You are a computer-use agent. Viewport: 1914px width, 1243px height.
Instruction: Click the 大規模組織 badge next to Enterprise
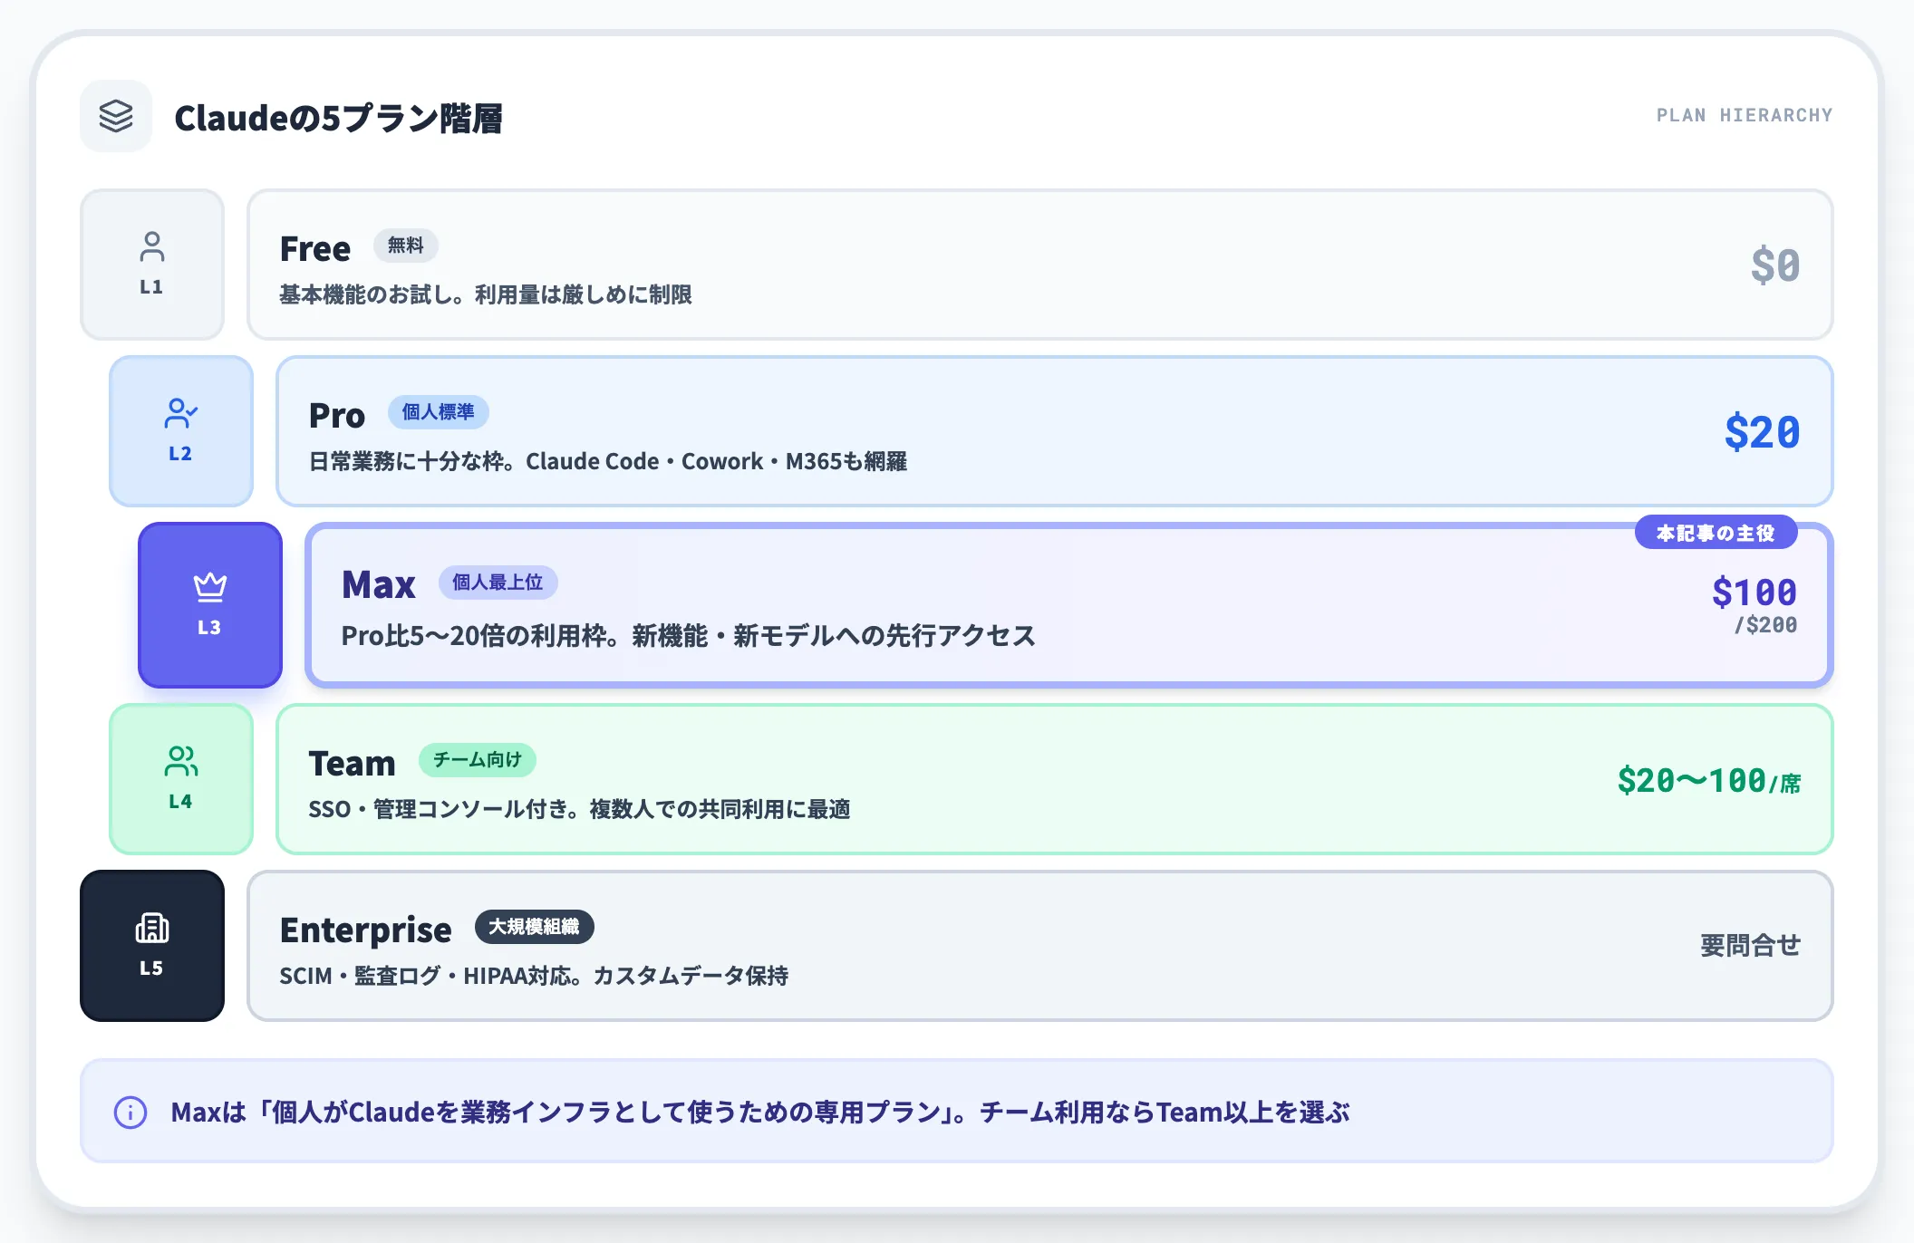(x=535, y=927)
